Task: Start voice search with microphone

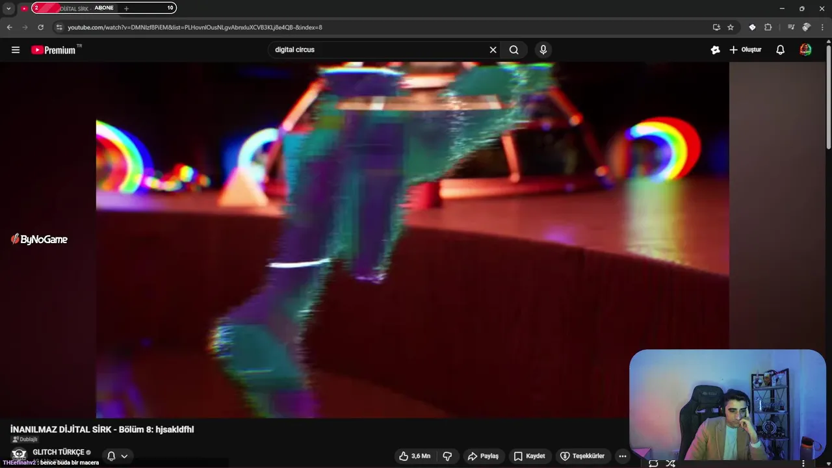Action: (543, 49)
